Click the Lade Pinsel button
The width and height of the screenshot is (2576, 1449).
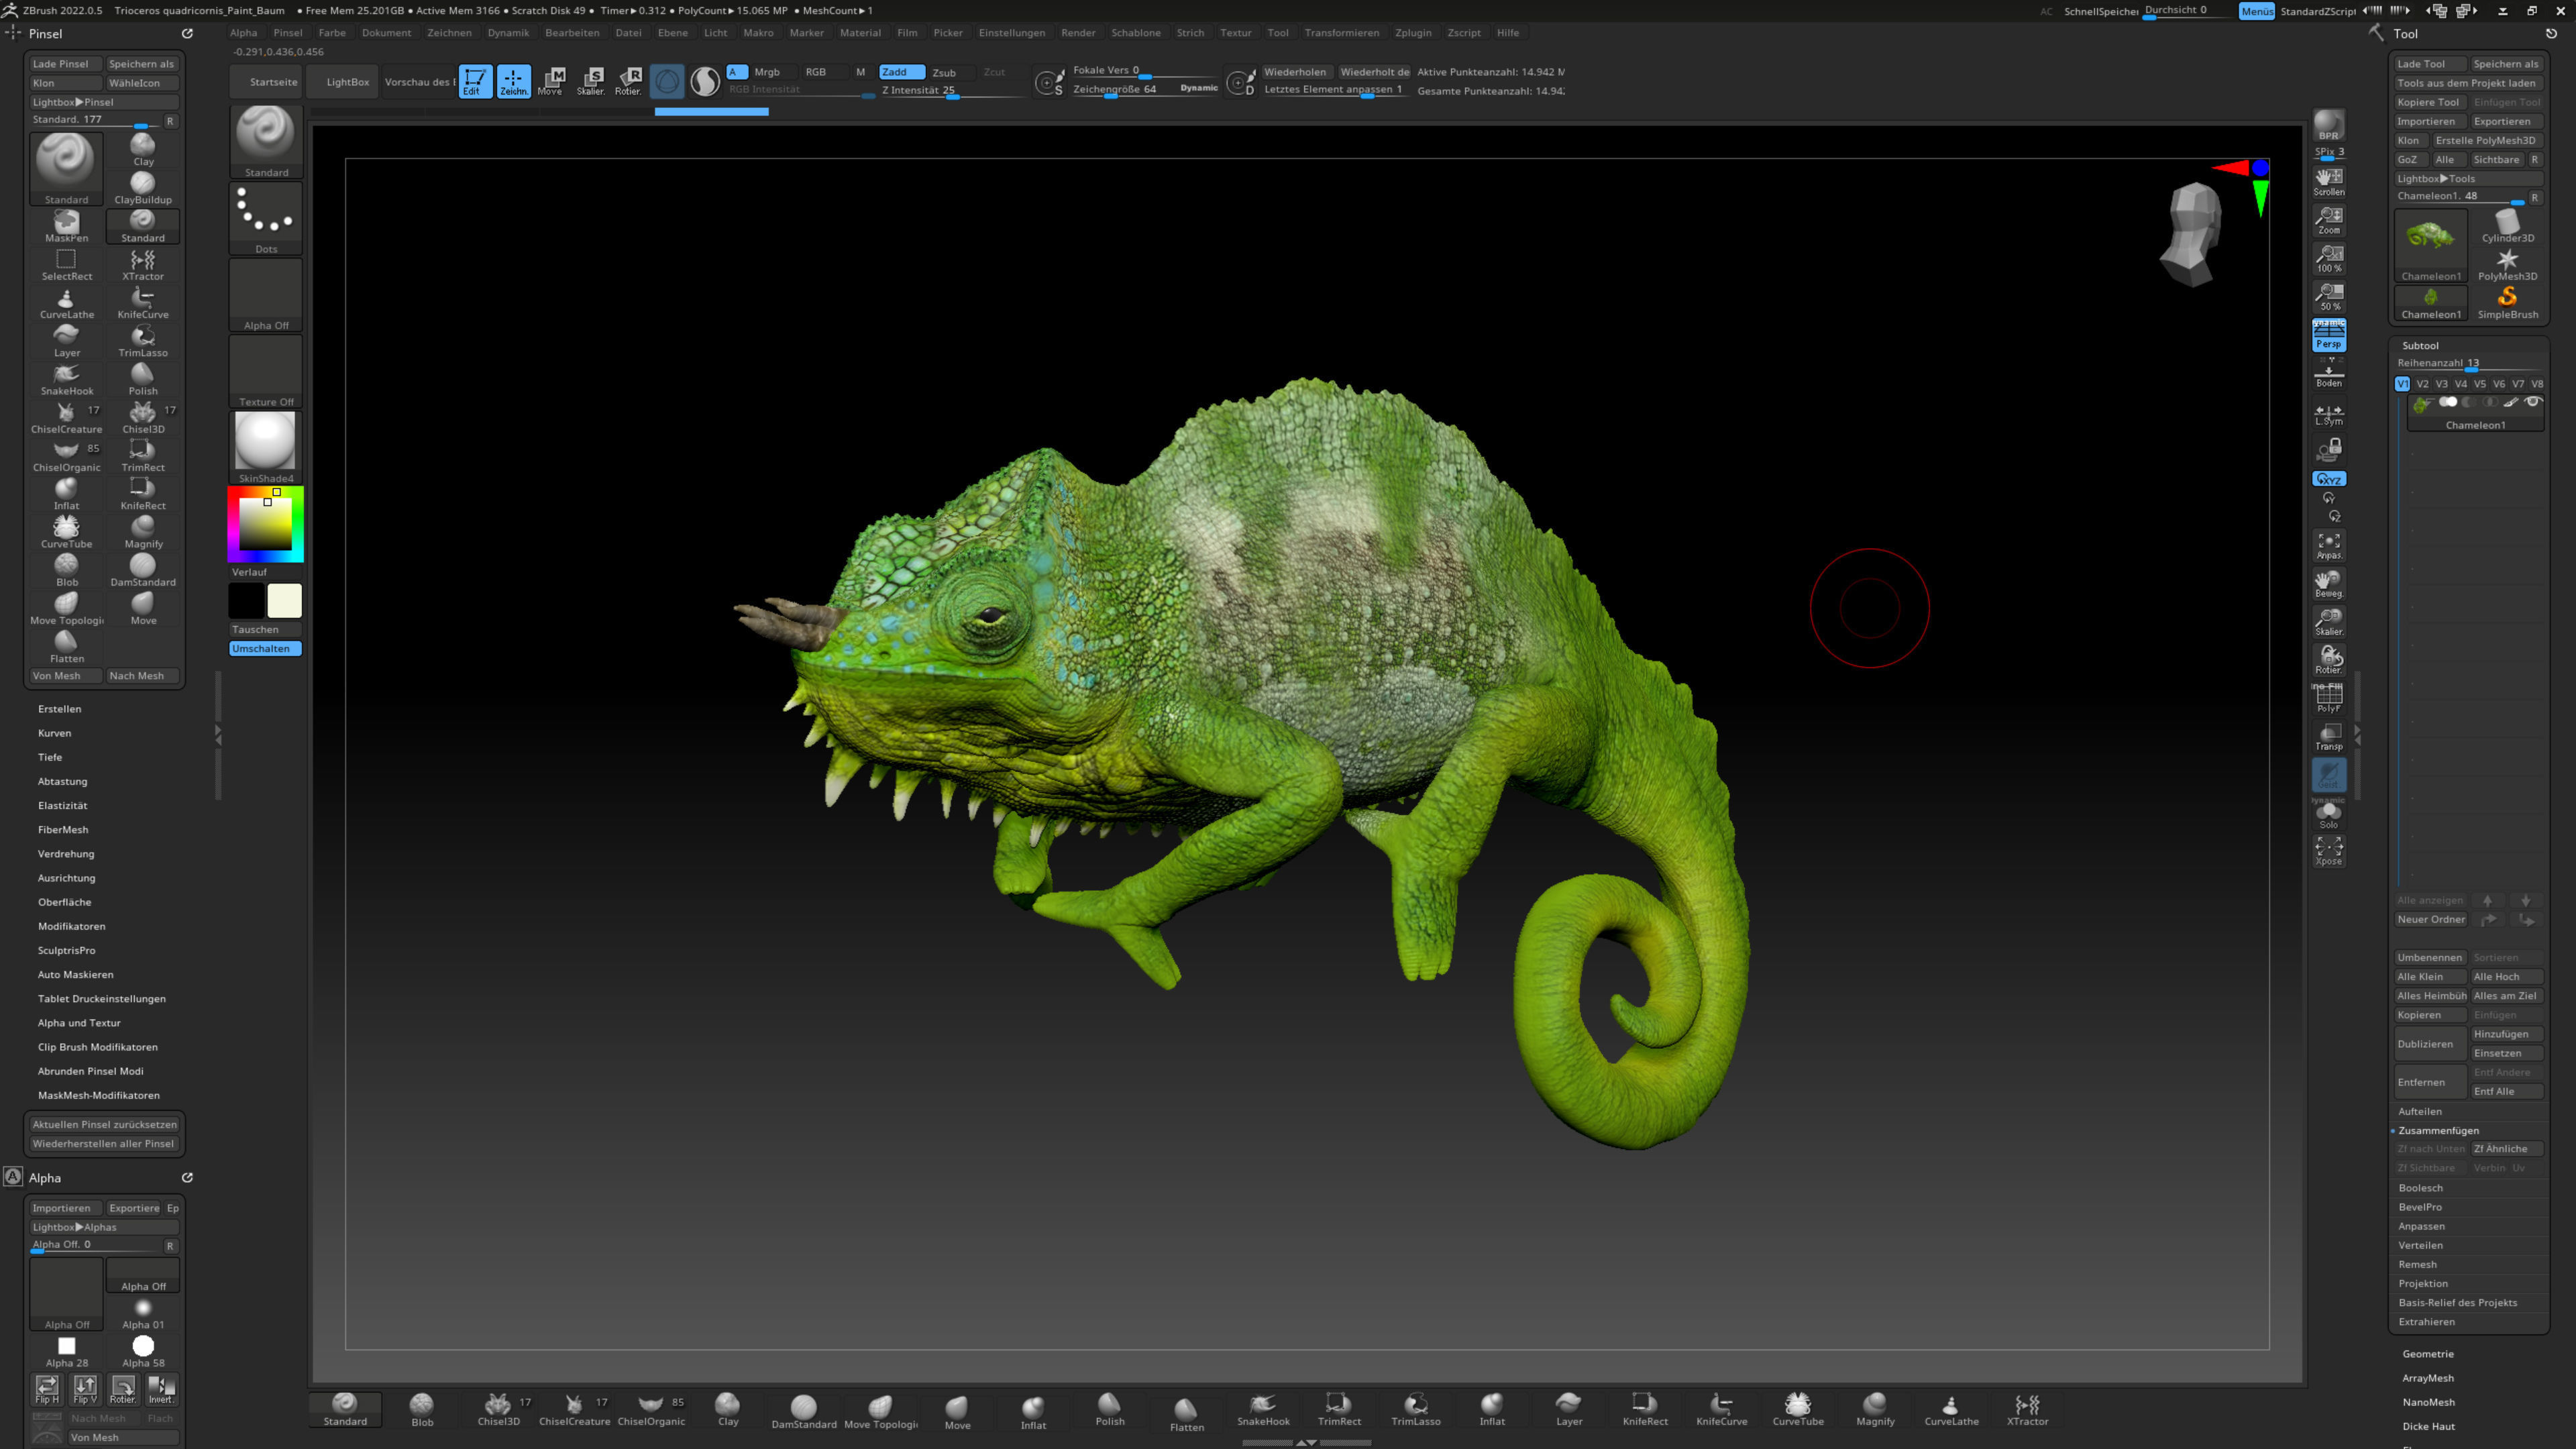coord(65,64)
